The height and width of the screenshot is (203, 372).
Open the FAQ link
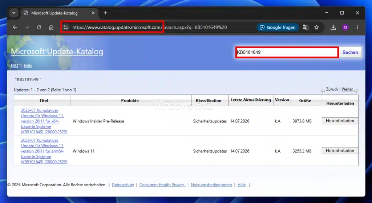tap(15, 66)
